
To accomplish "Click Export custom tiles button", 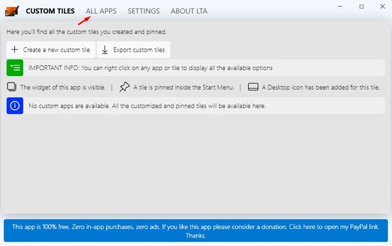I will 133,50.
